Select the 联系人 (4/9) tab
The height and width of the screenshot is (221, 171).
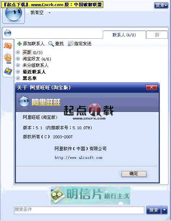click(x=124, y=35)
